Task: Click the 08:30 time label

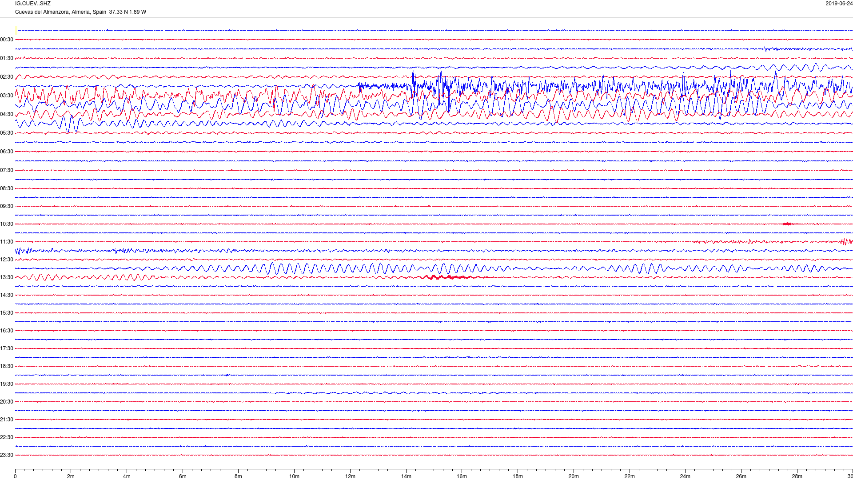Action: (x=7, y=188)
